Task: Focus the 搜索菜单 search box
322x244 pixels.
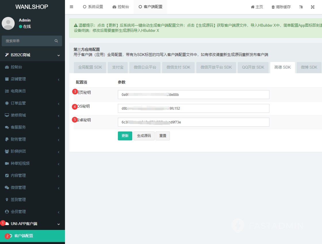Action: tap(32, 41)
